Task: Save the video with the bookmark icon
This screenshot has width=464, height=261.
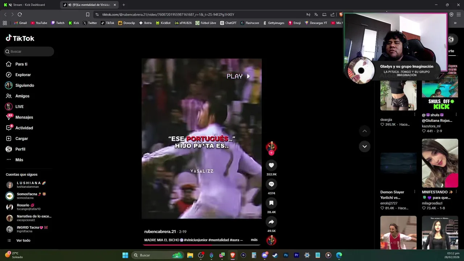Action: (271, 203)
